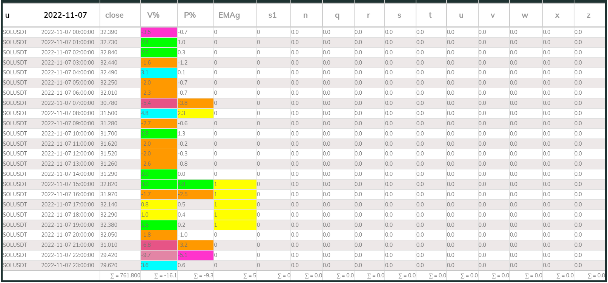This screenshot has width=608, height=283.
Task: Select the close price 29.420 cell
Action: [109, 255]
